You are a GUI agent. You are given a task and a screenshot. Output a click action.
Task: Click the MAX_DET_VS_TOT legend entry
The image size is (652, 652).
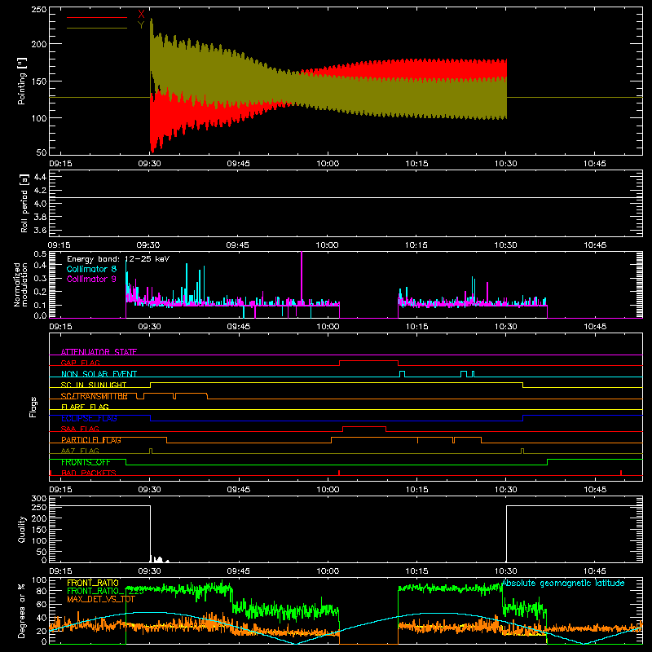click(x=100, y=599)
